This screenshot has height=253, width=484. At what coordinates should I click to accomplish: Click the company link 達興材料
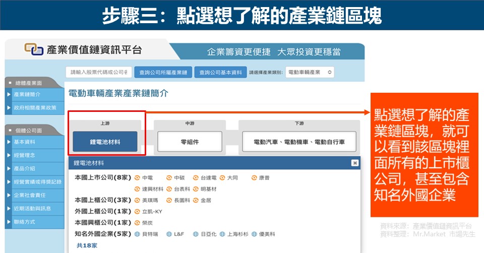[x=152, y=189]
